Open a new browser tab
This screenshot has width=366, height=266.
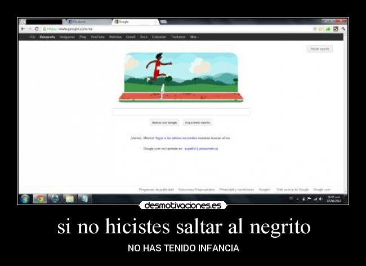click(163, 22)
